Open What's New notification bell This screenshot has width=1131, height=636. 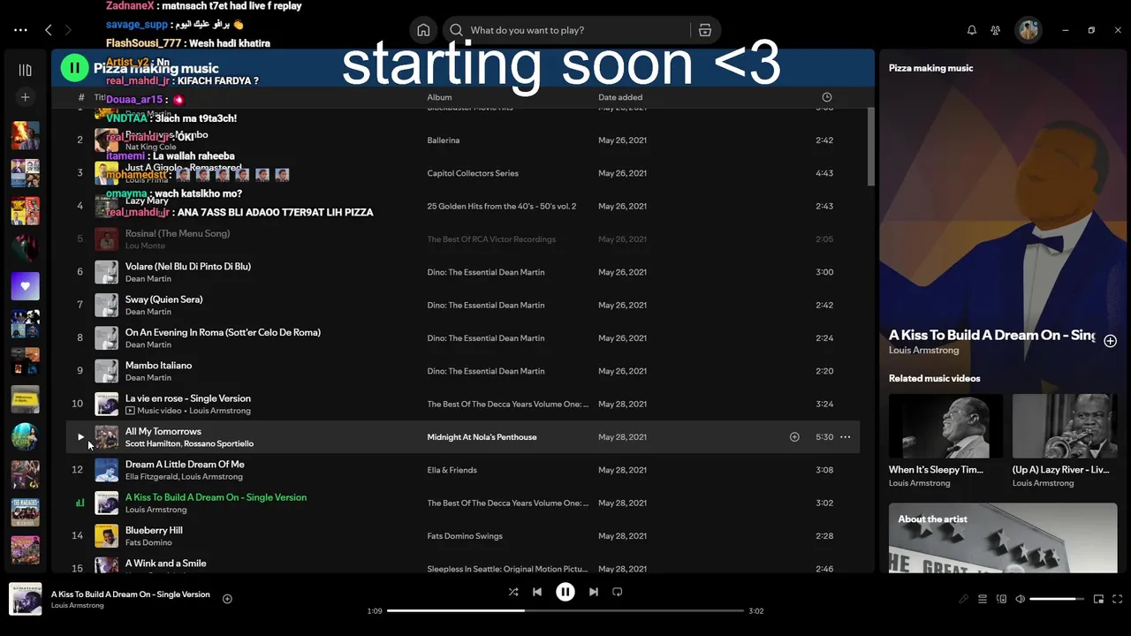pos(972,30)
